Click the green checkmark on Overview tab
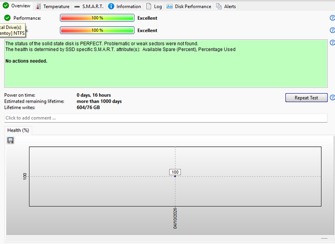 coord(6,6)
